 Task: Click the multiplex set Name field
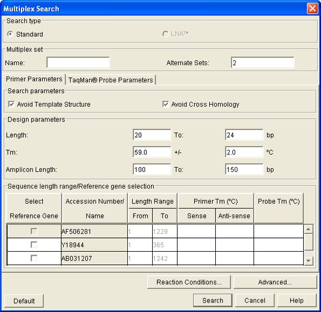tap(78, 63)
